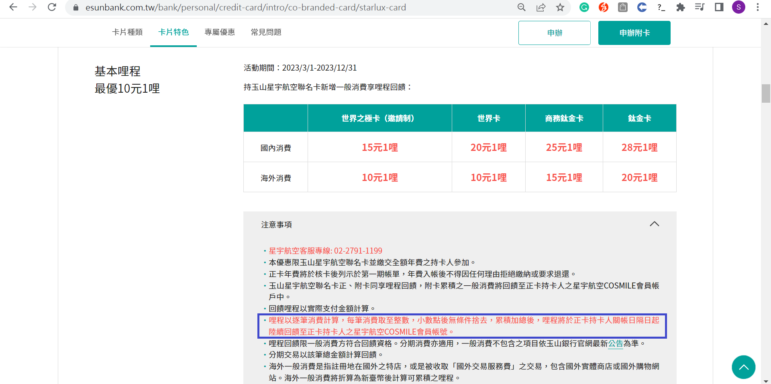This screenshot has height=384, width=771.
Task: Toggle the browser side panel
Action: 719,7
